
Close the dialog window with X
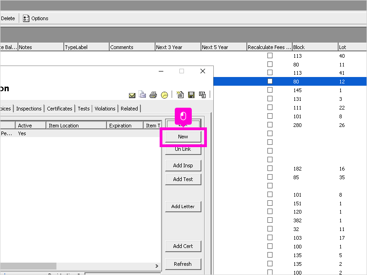click(x=203, y=71)
